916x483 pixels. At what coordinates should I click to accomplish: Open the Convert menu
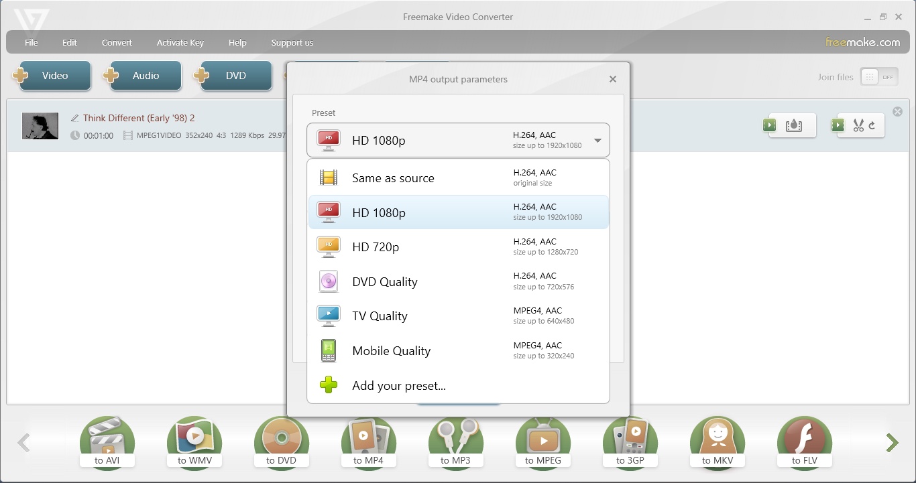[117, 43]
